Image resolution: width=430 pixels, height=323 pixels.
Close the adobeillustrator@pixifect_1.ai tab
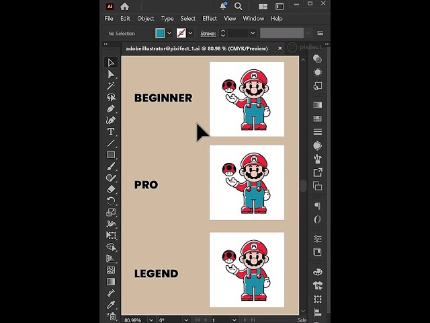coord(279,48)
